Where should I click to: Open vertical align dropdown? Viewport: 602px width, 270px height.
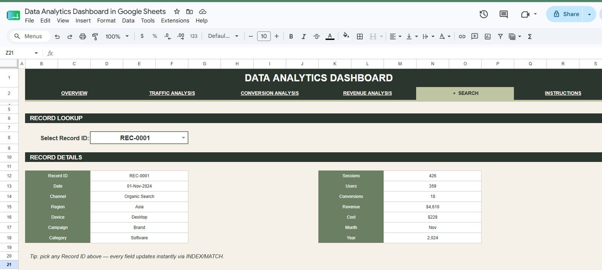(412, 36)
